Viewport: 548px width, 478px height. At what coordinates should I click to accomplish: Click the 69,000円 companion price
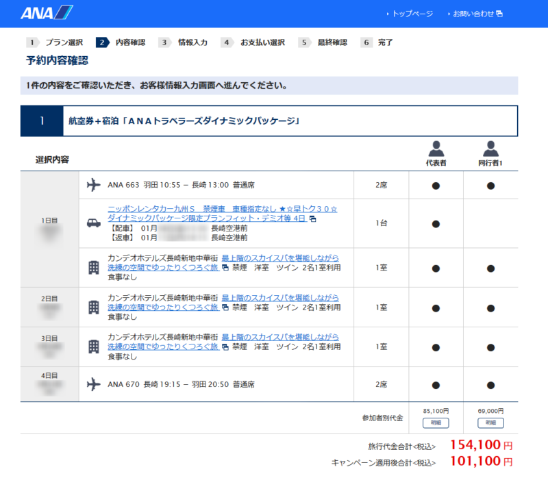coord(490,411)
